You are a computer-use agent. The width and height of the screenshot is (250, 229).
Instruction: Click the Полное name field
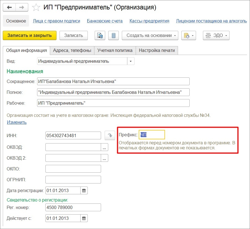click(x=113, y=92)
